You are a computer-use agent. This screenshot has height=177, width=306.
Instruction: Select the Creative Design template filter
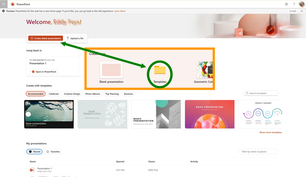click(72, 94)
